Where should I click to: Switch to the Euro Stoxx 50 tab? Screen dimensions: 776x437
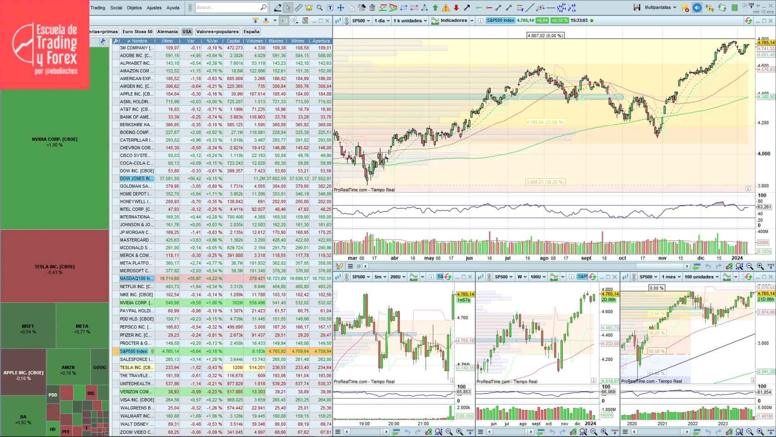137,32
